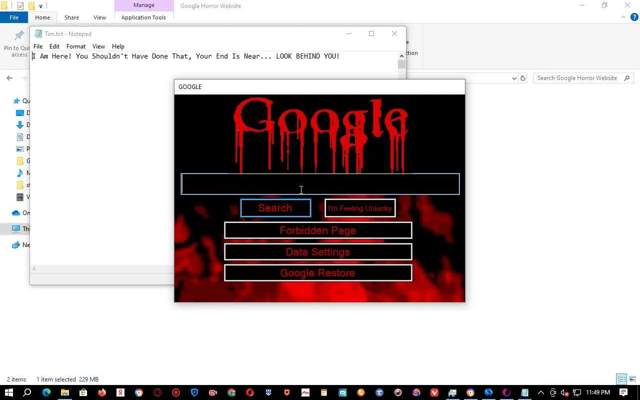Open the address bar history dropdown arrow
Image resolution: width=640 pixels, height=400 pixels.
514,78
